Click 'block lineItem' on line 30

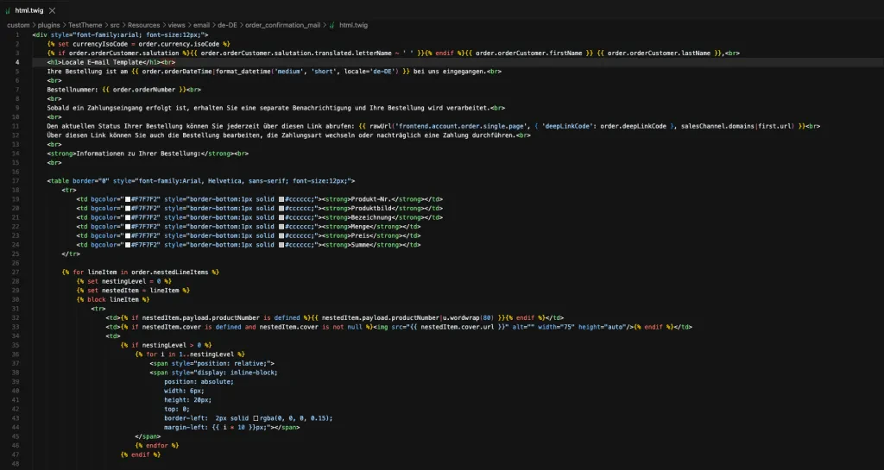113,299
